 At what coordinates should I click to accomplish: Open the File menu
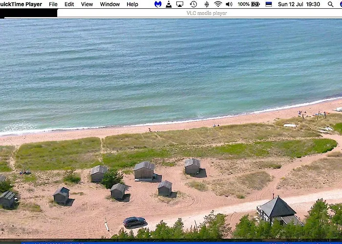(53, 4)
